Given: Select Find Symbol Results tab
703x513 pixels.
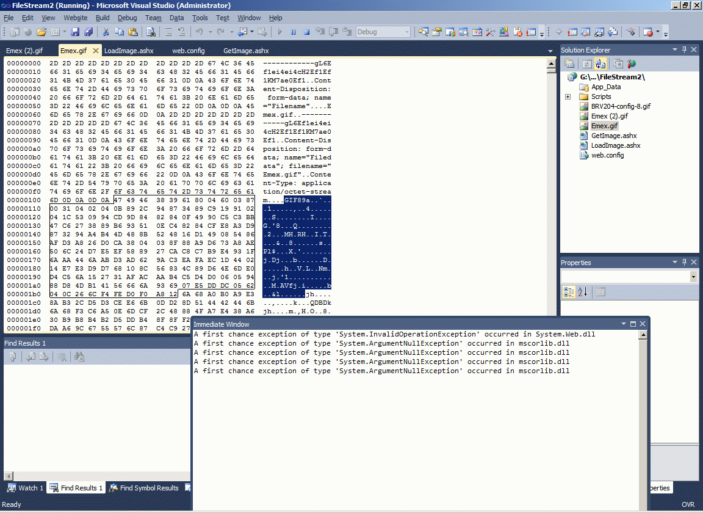Looking at the screenshot, I should pos(144,488).
